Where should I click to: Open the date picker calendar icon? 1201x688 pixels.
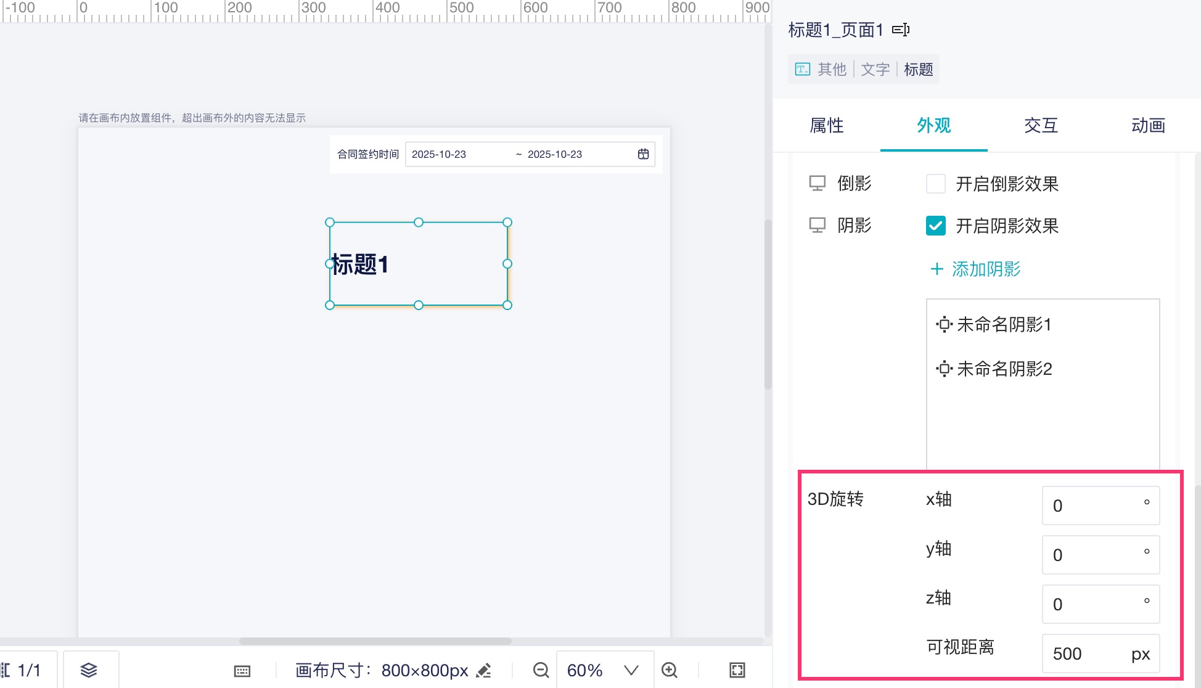[x=643, y=154]
